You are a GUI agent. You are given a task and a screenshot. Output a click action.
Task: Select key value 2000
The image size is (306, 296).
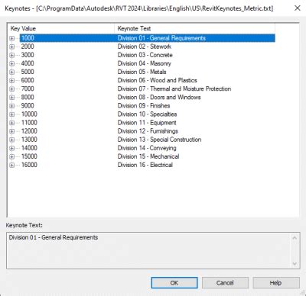pyautogui.click(x=28, y=47)
